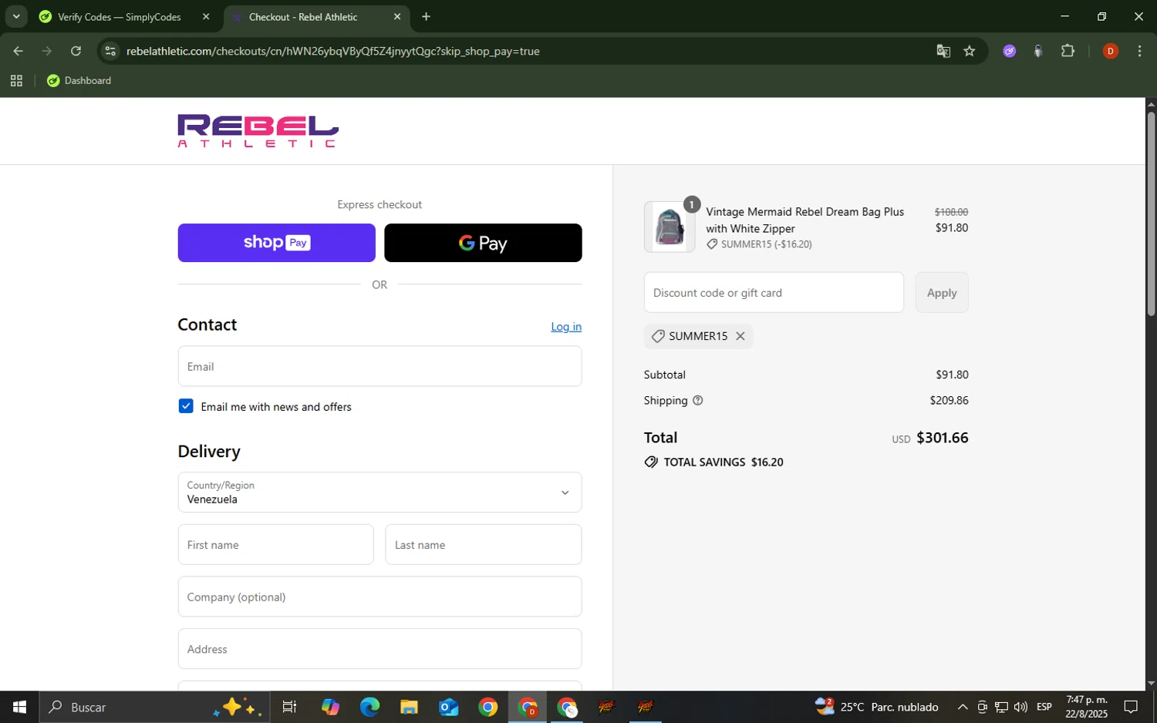This screenshot has width=1157, height=723.
Task: Show hidden system tray icons
Action: [963, 707]
